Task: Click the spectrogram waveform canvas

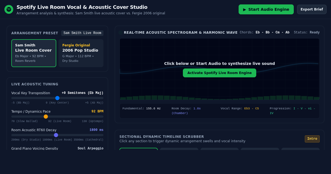Action: 220,69
